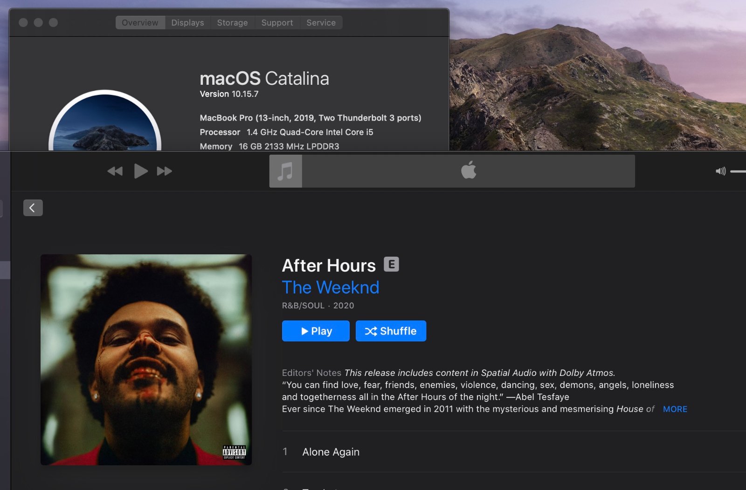The image size is (746, 490).
Task: Go back using the chevron button
Action: (x=33, y=208)
